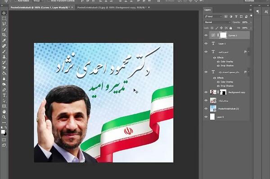The width and height of the screenshot is (270, 179).
Task: Hide the Layer 1 text layer
Action: click(206, 44)
